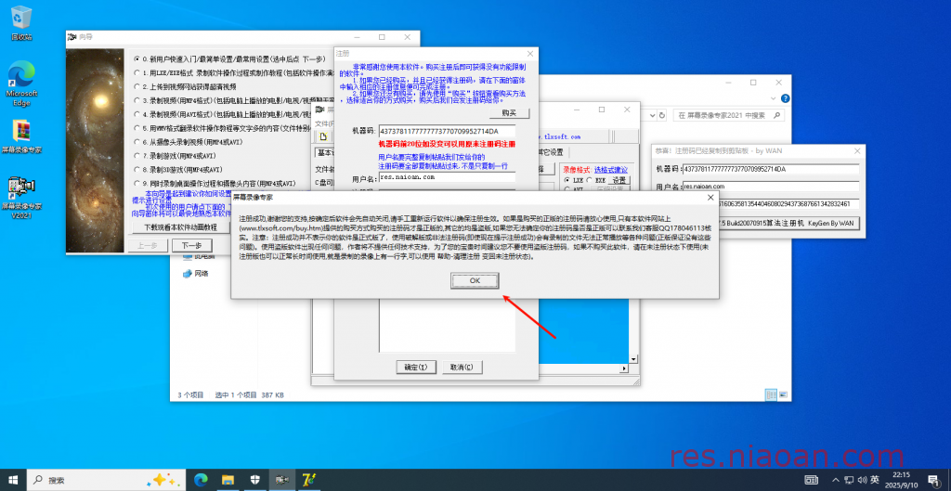Expand the address history dropdown in Explorer
Viewport: 951px width, 491px height.
tap(651, 115)
